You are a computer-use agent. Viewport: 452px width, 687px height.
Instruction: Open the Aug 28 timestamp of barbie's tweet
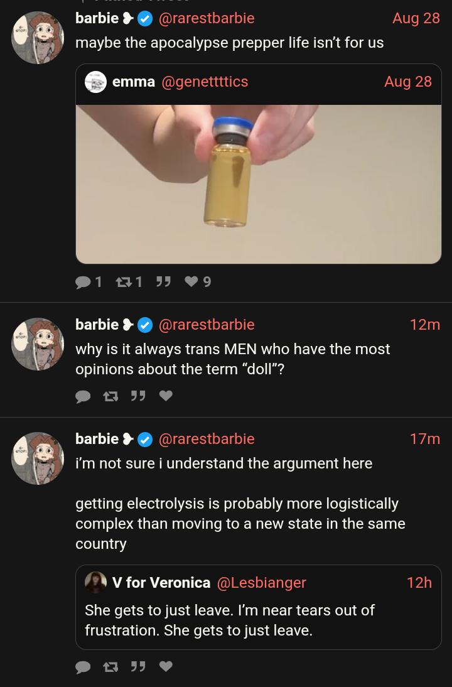point(416,18)
